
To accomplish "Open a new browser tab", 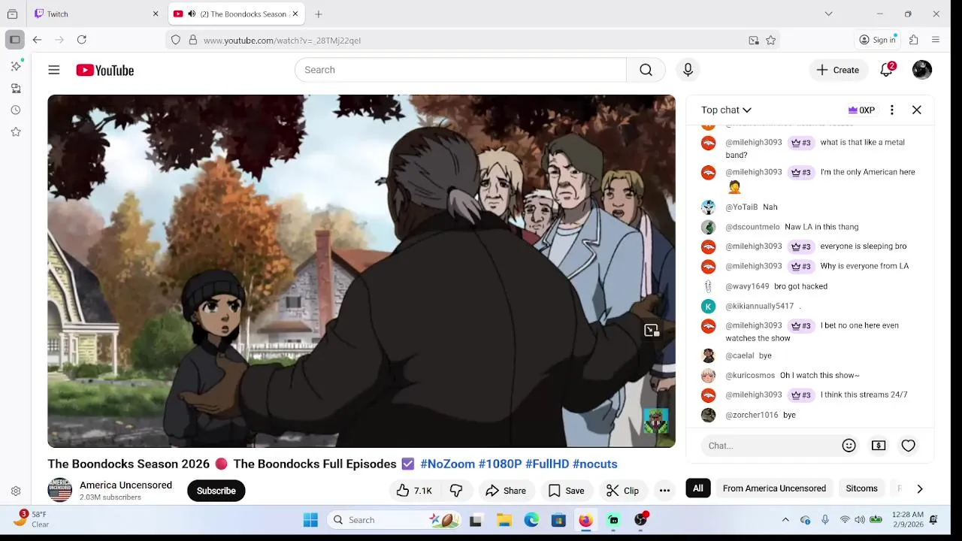I will [x=319, y=14].
